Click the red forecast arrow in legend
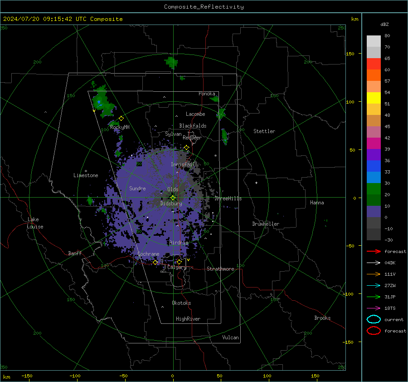Screen dimensions: 408x382 click(x=374, y=251)
